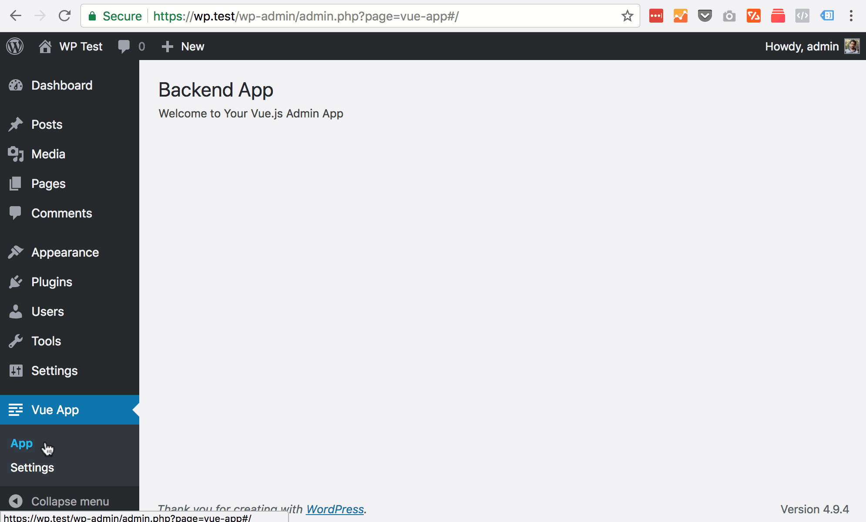Open the Dashboard menu item
Screen dimensions: 866x522
pyautogui.click(x=61, y=85)
